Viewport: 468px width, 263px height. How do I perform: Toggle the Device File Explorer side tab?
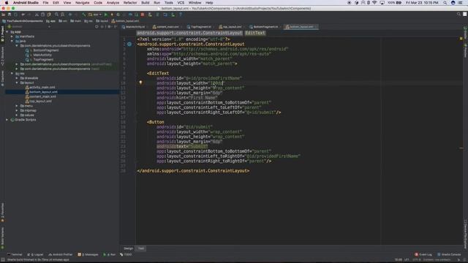(465, 234)
